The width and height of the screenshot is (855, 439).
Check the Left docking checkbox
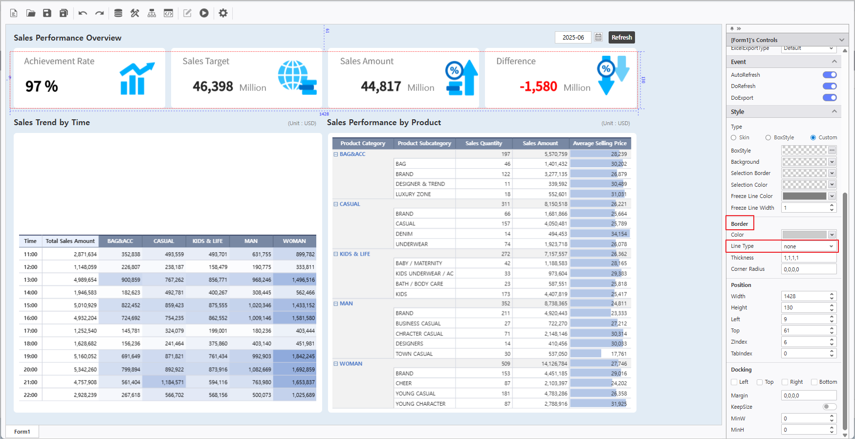point(734,382)
